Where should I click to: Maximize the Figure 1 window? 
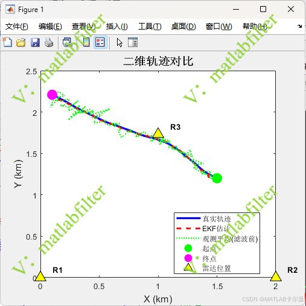pos(263,9)
